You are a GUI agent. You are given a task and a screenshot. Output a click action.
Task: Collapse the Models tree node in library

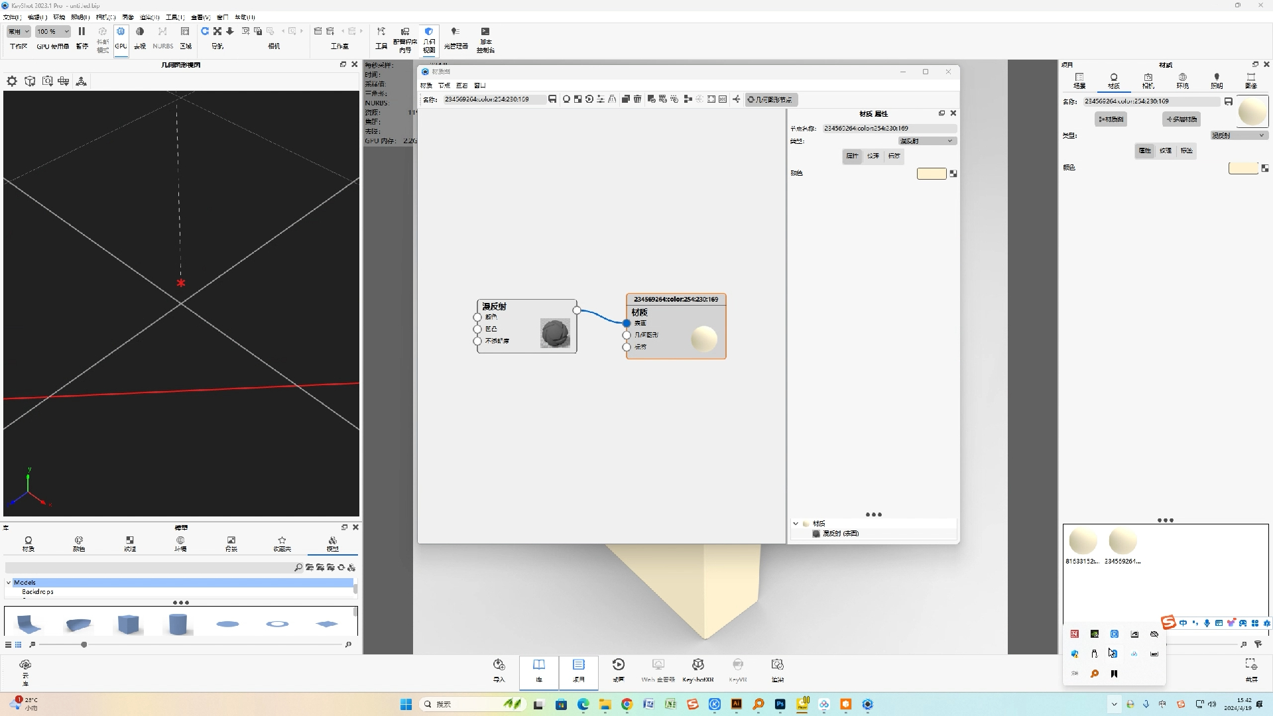tap(9, 583)
